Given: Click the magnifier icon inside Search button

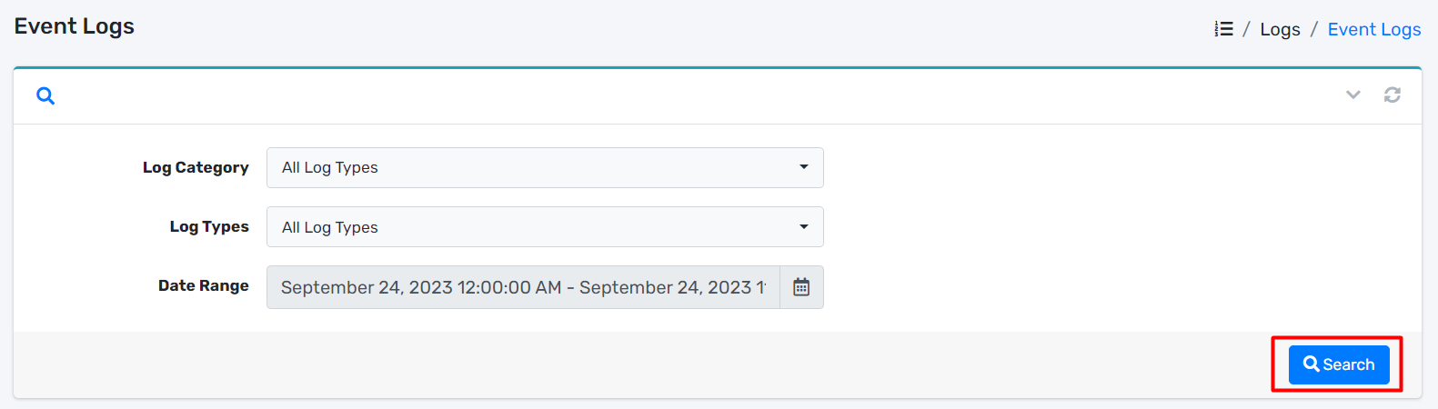Looking at the screenshot, I should pos(1312,364).
